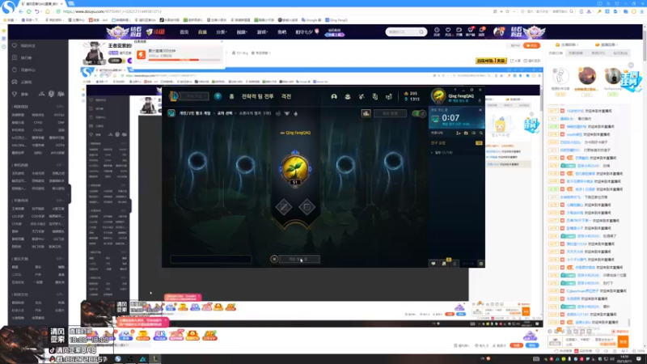Viewport: 647px width, 364px height.
Task: Open the League missions icon with badge
Action: pyautogui.click(x=444, y=263)
